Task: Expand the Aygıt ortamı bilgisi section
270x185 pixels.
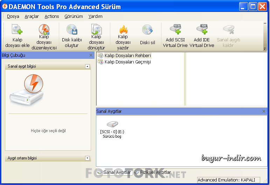Action: [x=87, y=158]
